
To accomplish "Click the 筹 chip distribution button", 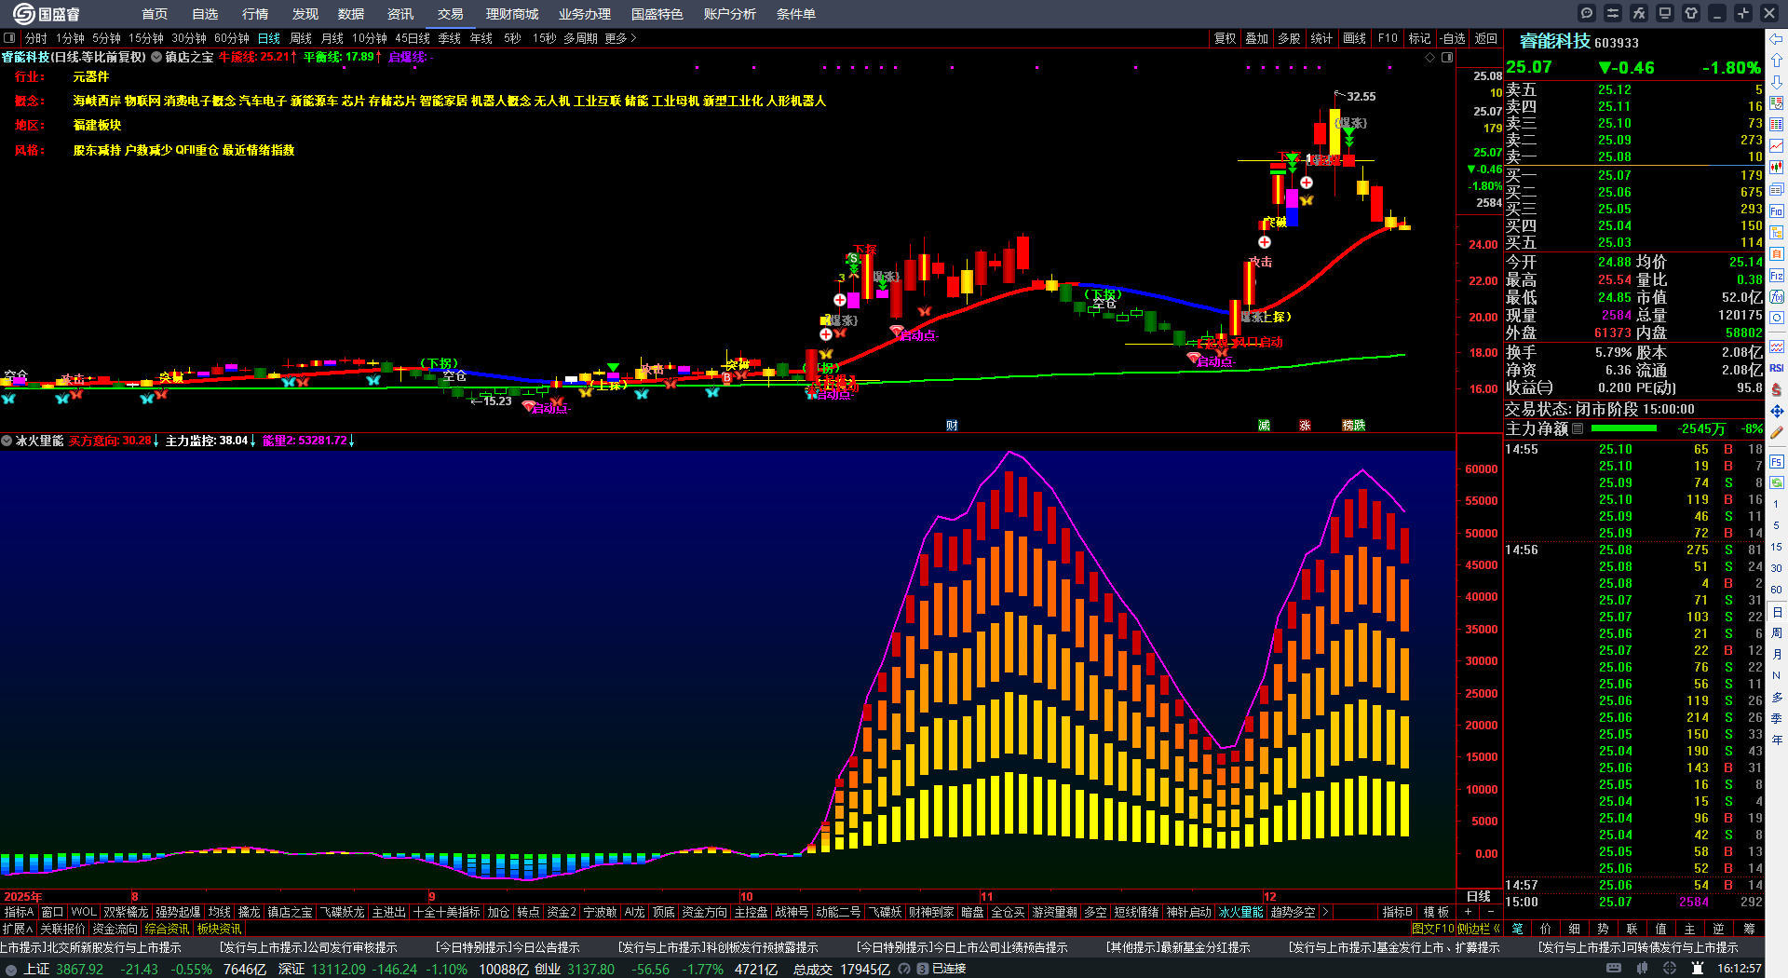I will (1749, 929).
